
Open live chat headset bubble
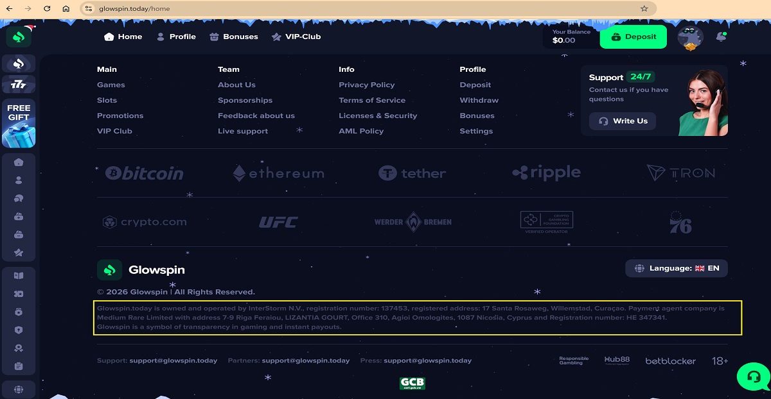(754, 377)
